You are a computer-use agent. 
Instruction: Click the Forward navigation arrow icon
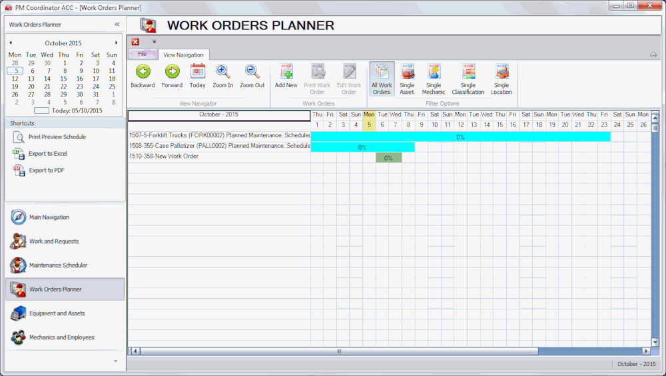point(172,72)
